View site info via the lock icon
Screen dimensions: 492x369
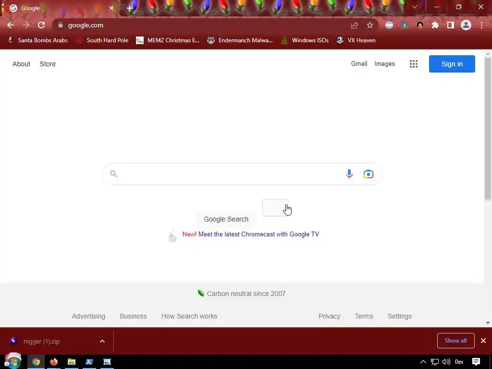[61, 25]
